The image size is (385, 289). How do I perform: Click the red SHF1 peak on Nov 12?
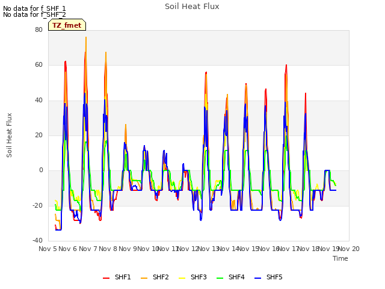[x=206, y=72]
